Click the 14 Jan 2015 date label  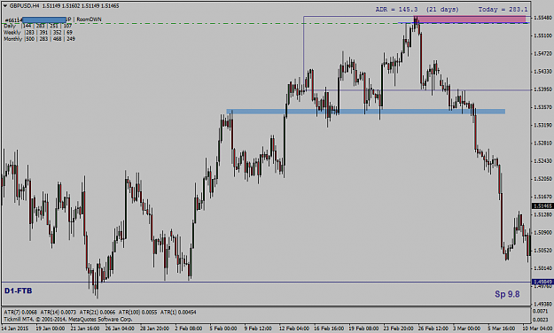click(15, 329)
